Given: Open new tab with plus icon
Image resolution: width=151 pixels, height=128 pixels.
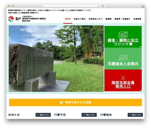Looking at the screenshot, I should pyautogui.click(x=143, y=7).
